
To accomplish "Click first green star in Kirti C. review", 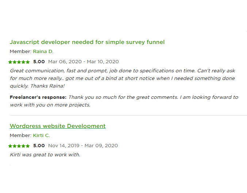I will 10,146.
